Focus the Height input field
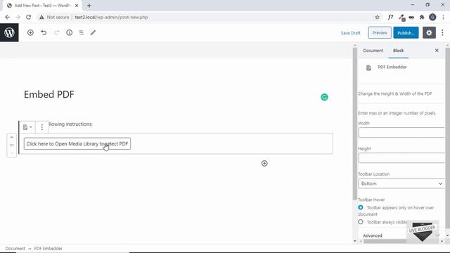This screenshot has width=450, height=253. click(x=401, y=157)
